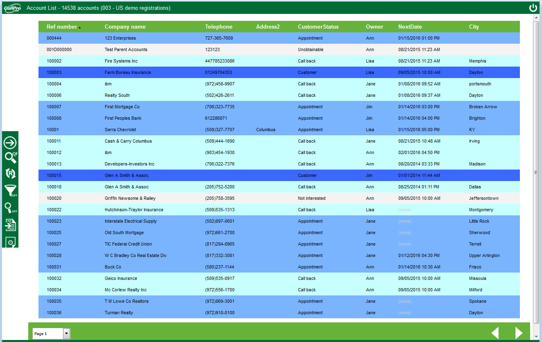Select Griffin Newsome & Railey
The height and width of the screenshot is (342, 542).
[130, 198]
